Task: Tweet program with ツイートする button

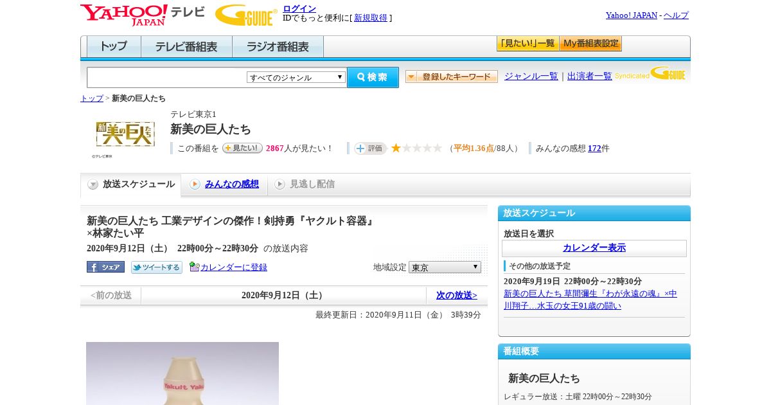Action: pos(157,267)
